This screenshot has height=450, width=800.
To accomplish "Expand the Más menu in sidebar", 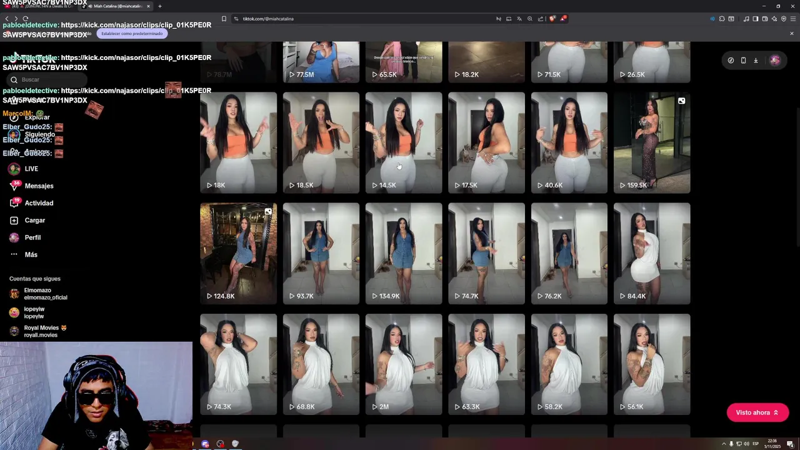I will tap(31, 254).
